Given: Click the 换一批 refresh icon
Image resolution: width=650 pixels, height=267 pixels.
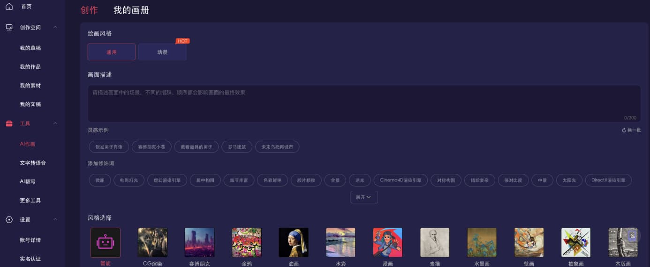Looking at the screenshot, I should 624,130.
